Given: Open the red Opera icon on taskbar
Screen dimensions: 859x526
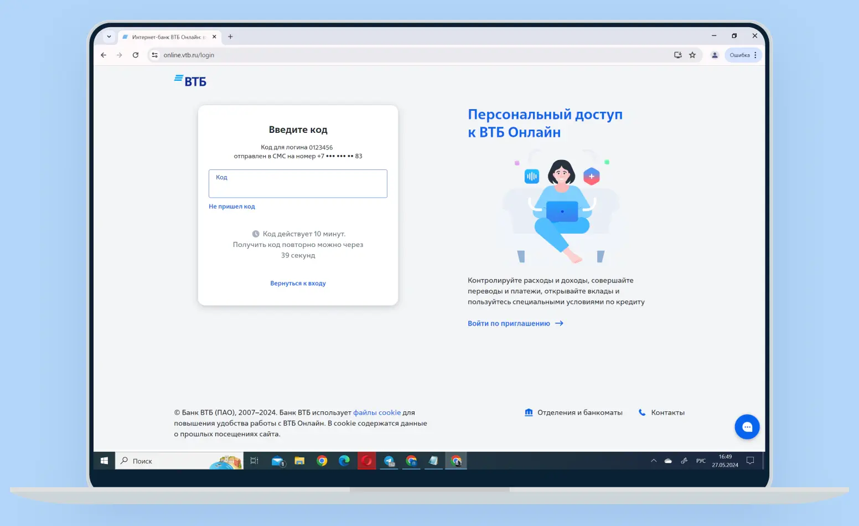Looking at the screenshot, I should 366,461.
